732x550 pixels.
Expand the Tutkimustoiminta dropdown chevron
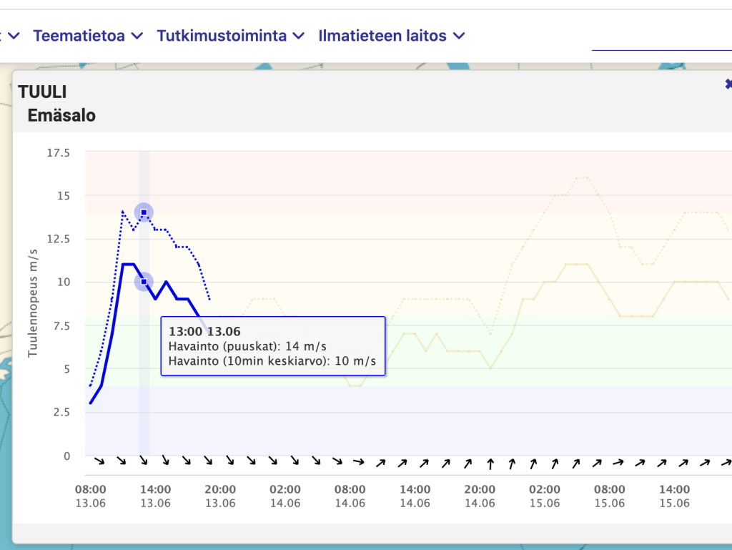click(x=300, y=36)
